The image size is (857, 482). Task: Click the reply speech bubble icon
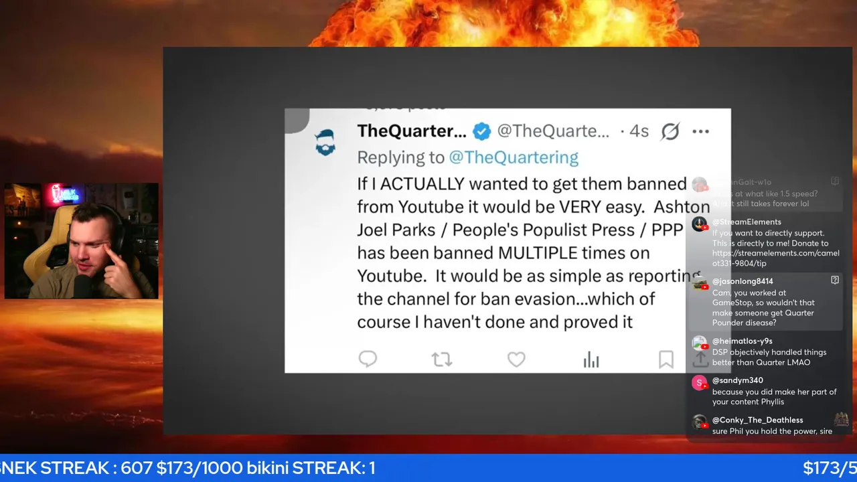(368, 359)
